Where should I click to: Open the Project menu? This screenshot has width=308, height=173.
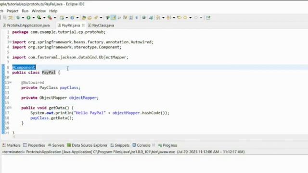click(x=13, y=11)
